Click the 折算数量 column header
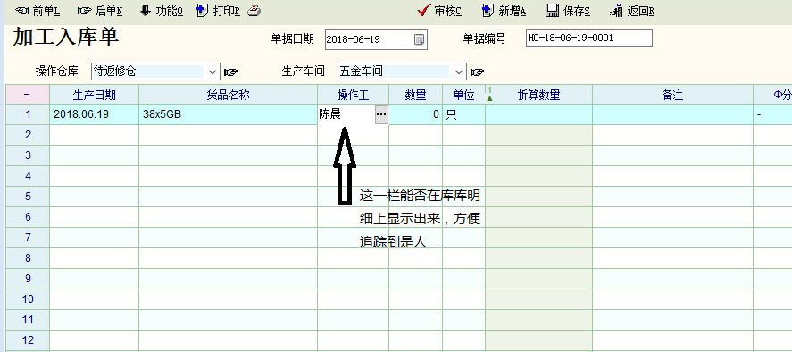The image size is (792, 352). click(x=539, y=95)
